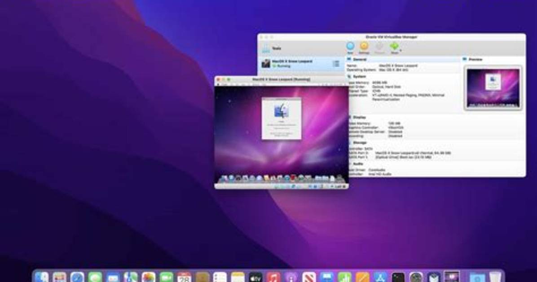Open the menu icon on Snow Leopard row

(336, 64)
